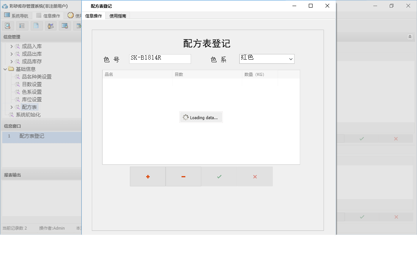417x260 pixels.
Task: Remove selected row with minus button
Action: [183, 176]
